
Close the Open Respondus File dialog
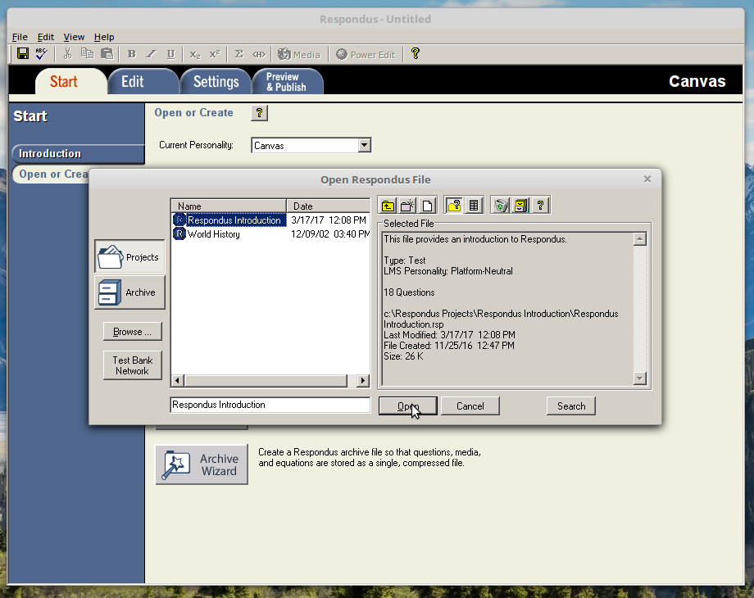[x=647, y=179]
